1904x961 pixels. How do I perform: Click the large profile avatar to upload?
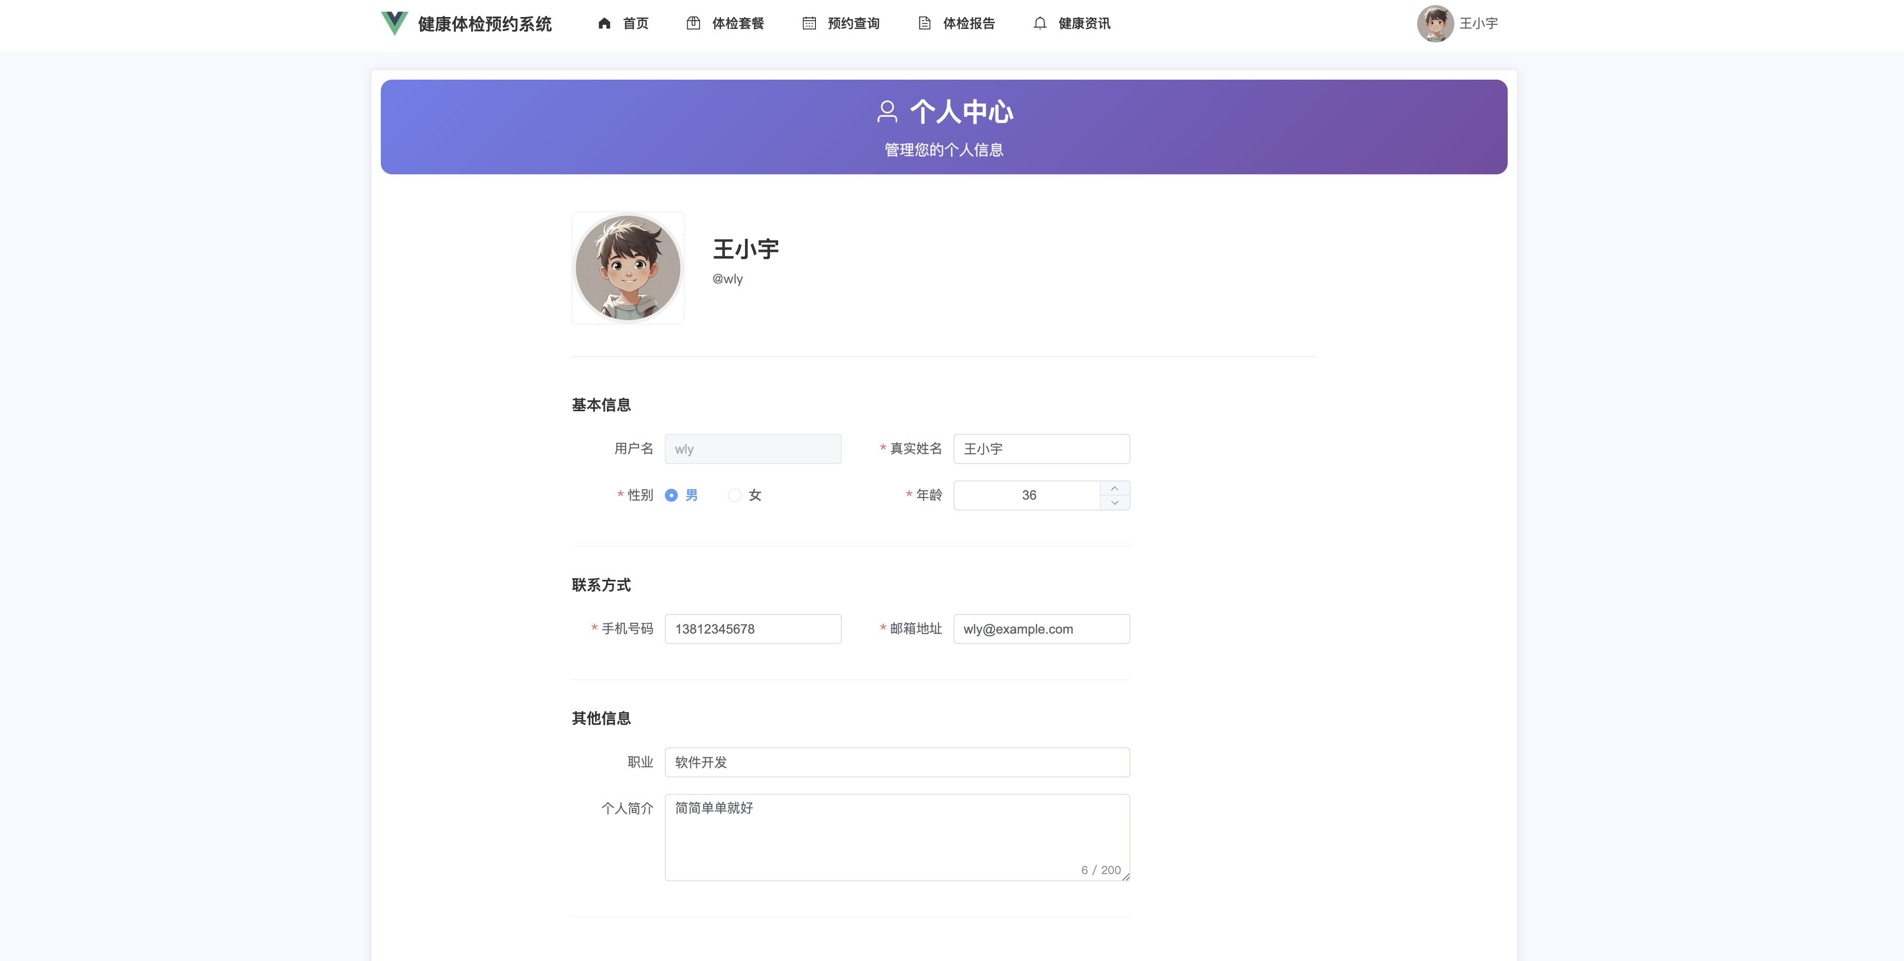point(628,268)
